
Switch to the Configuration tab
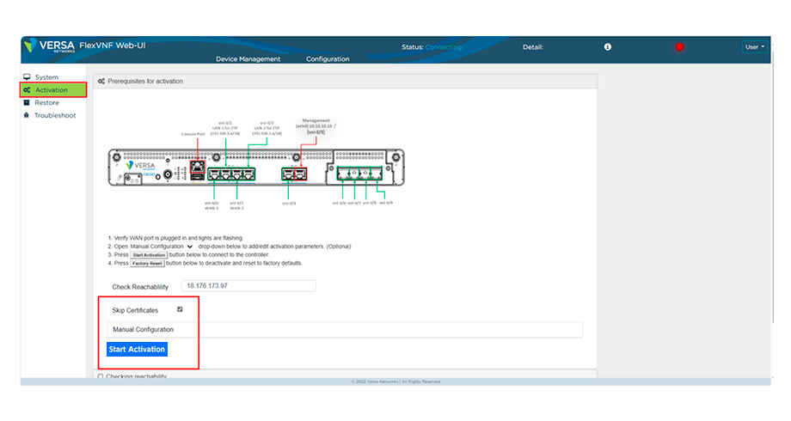click(328, 59)
